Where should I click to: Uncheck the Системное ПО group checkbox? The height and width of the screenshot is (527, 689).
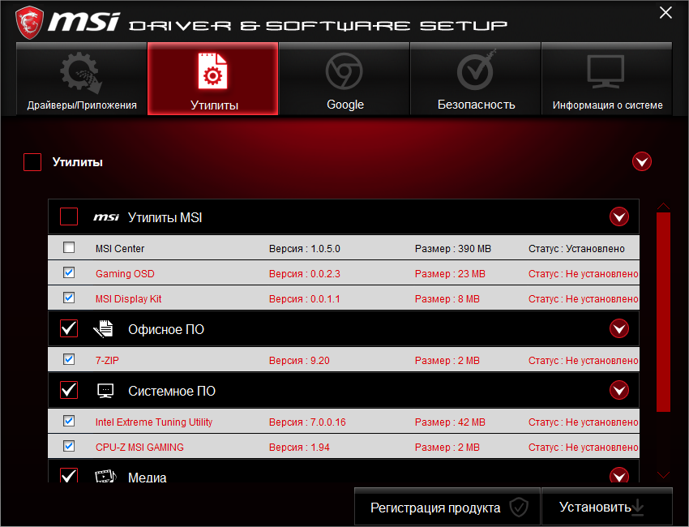[69, 390]
